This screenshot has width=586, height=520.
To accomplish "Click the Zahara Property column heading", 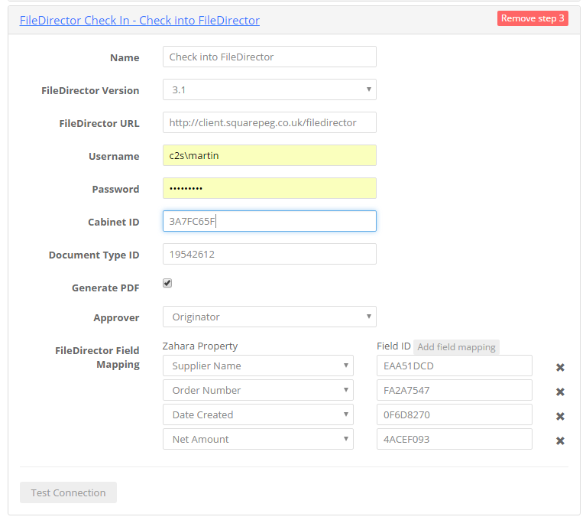I will tap(200, 346).
